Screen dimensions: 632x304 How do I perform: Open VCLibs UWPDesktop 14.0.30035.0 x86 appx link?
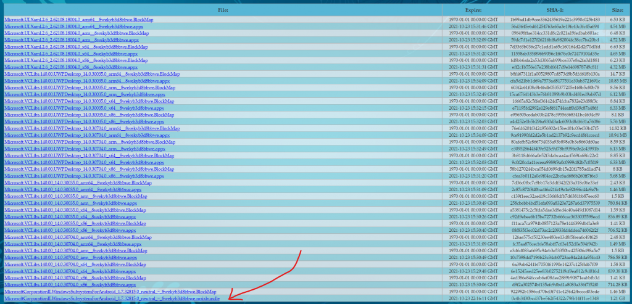point(83,121)
